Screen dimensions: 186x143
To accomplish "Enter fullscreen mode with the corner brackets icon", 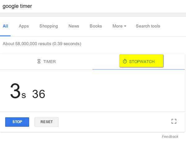I will click(x=174, y=121).
